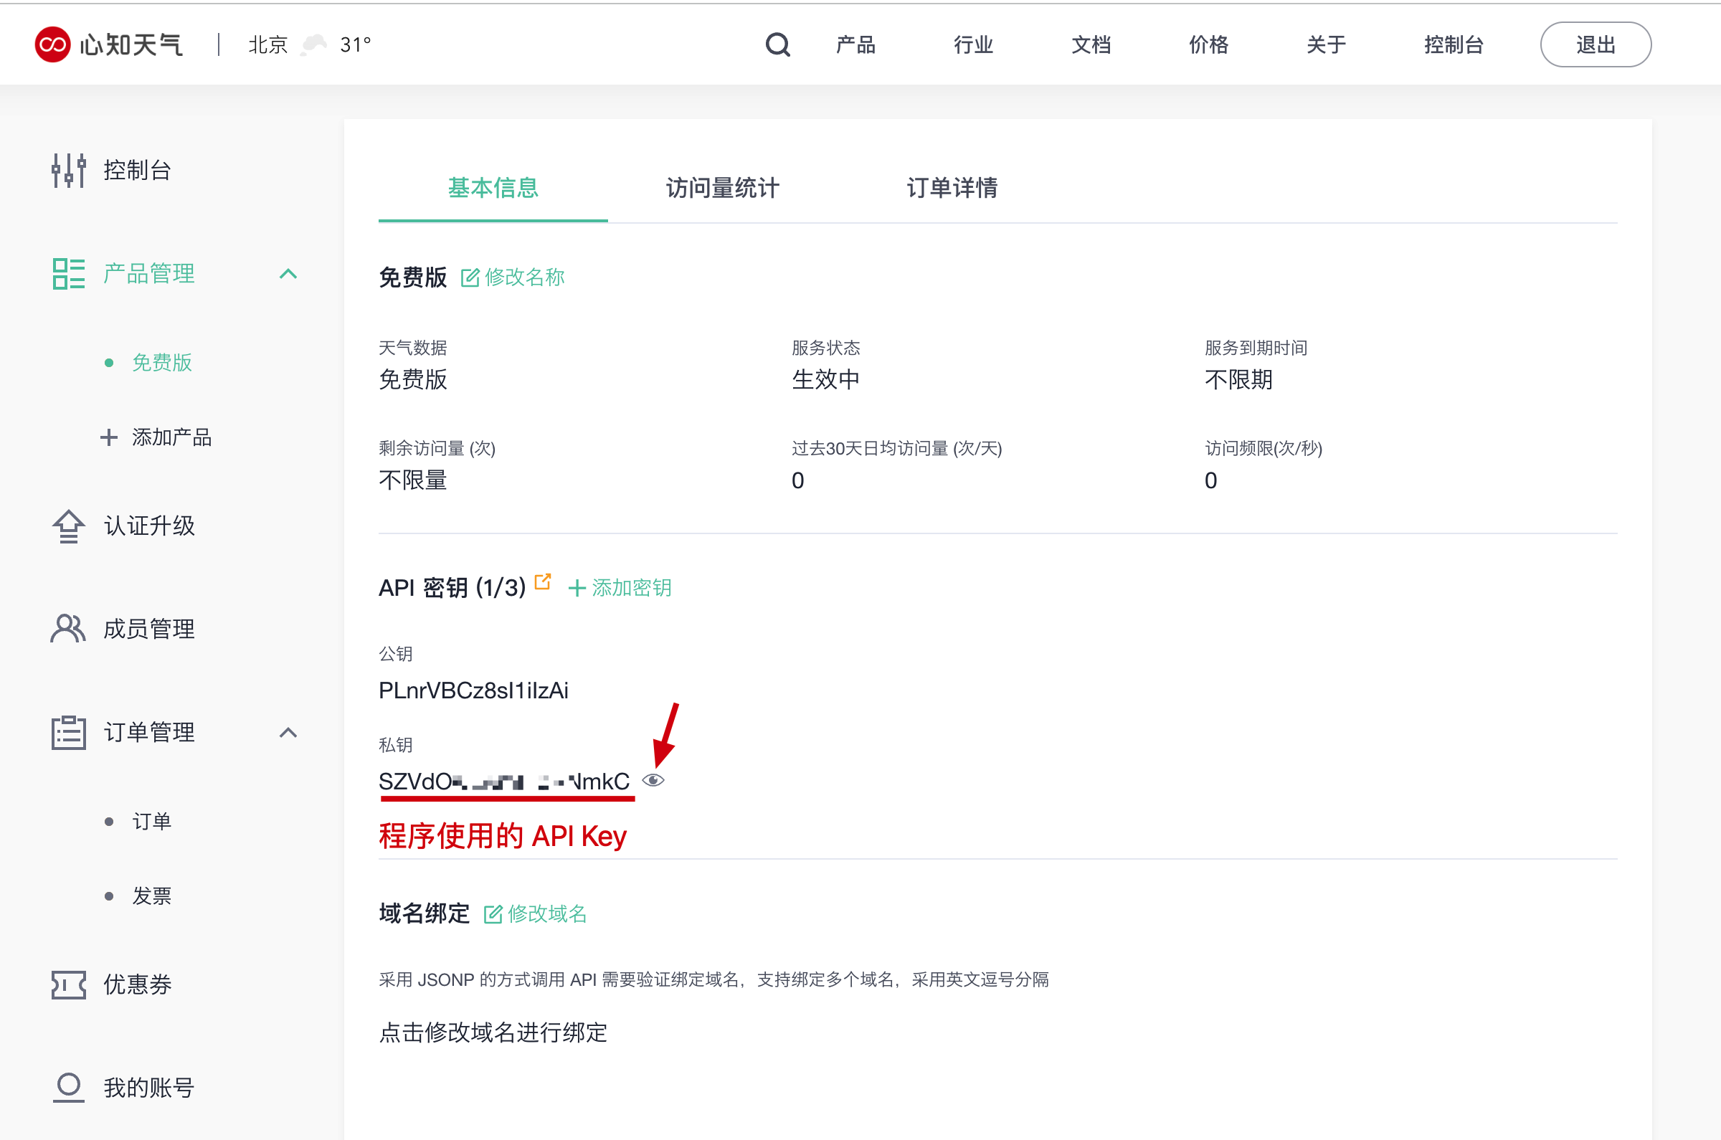Click the 产品管理 list icon
This screenshot has width=1721, height=1140.
pyautogui.click(x=68, y=273)
